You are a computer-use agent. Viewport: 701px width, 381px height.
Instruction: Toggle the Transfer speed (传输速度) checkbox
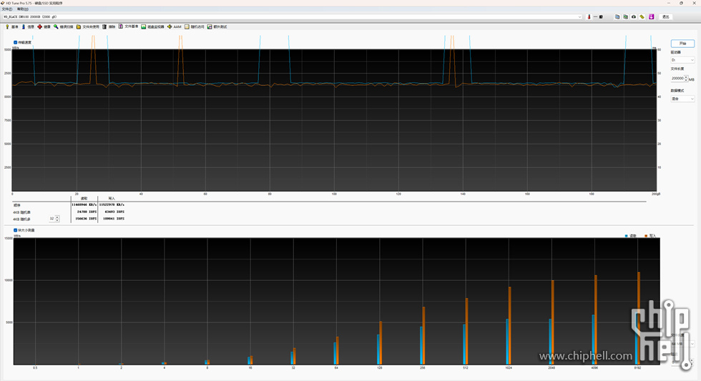click(x=15, y=42)
